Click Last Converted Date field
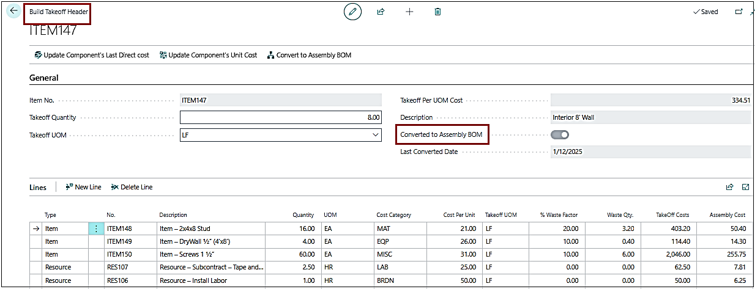 coord(651,152)
